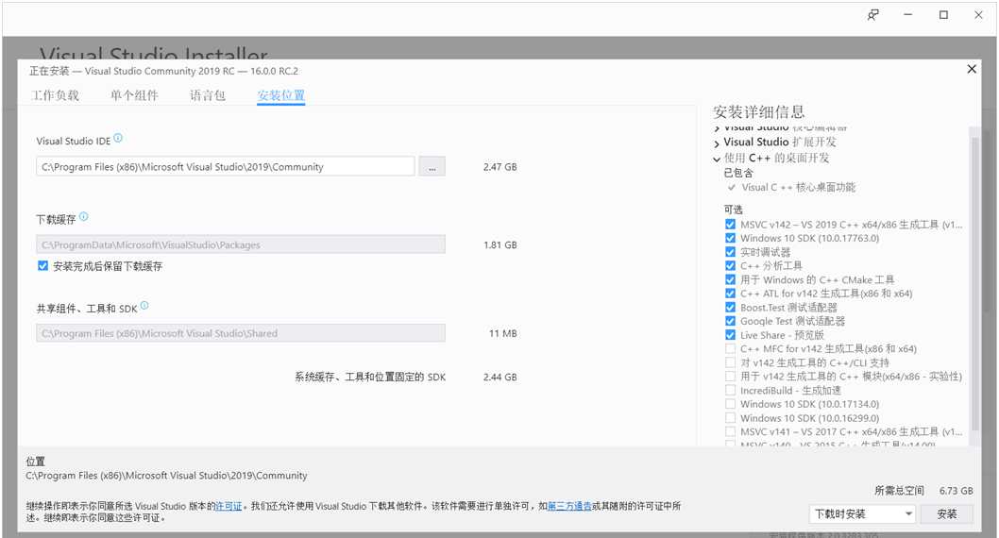Click the Visual Studio IDE path field
The width and height of the screenshot is (999, 538).
tap(225, 167)
